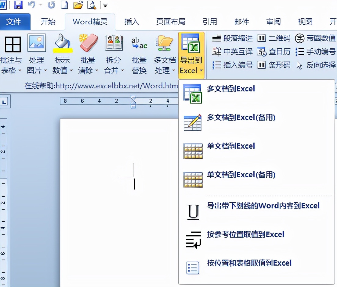Expand the 批量清除 dropdown arrow
This screenshot has height=287, width=337.
[97, 70]
